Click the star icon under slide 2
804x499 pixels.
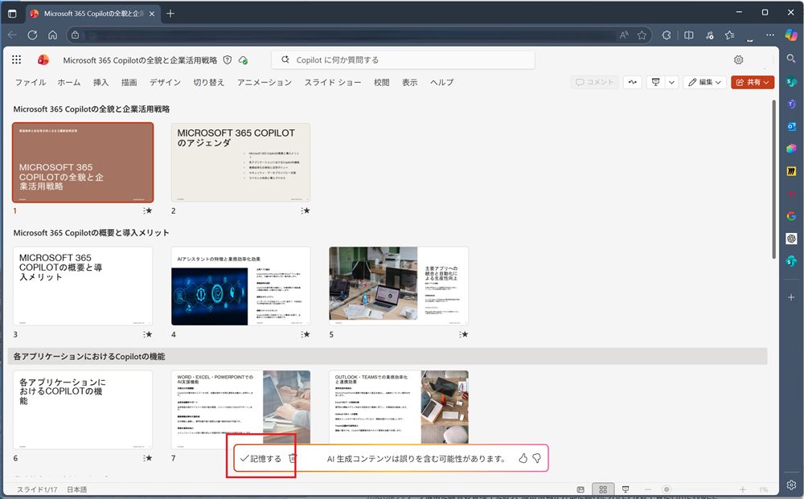[x=306, y=211]
